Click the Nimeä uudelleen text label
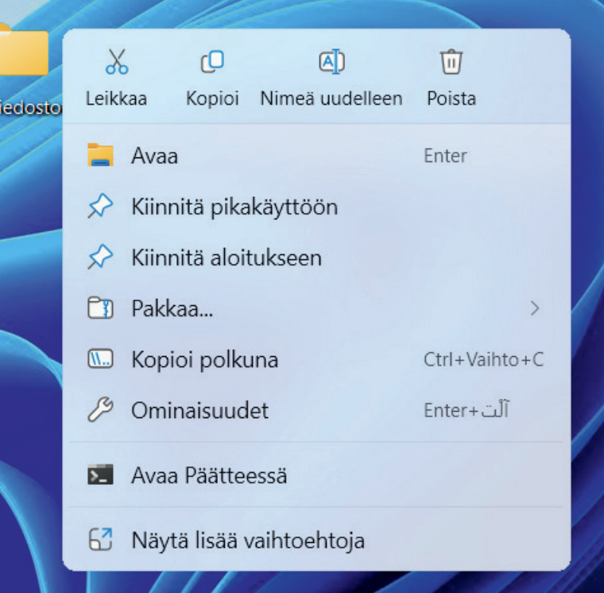Image resolution: width=604 pixels, height=593 pixels. pos(331,99)
